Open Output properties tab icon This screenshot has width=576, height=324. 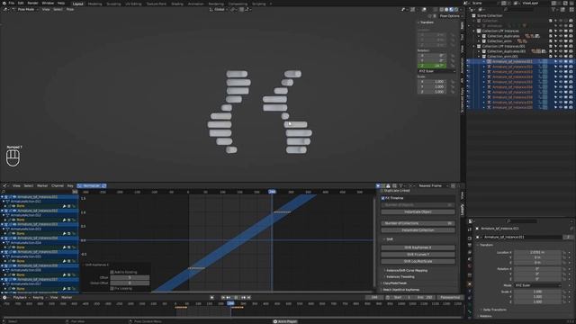pos(470,246)
